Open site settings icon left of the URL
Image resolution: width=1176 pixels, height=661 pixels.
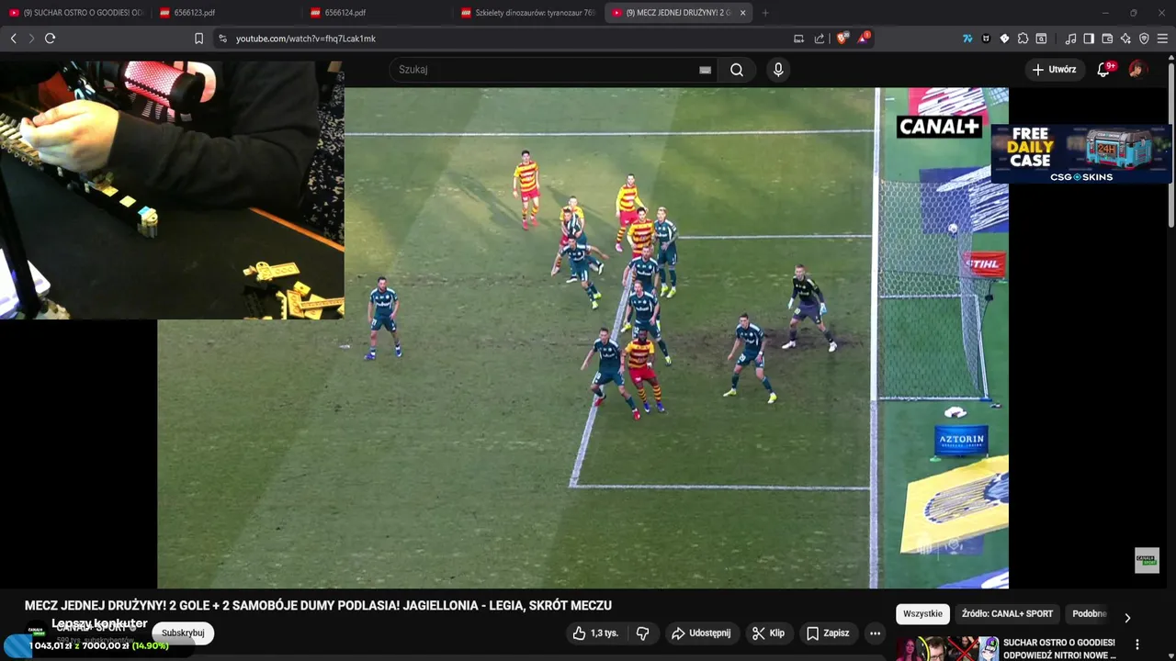coord(222,39)
